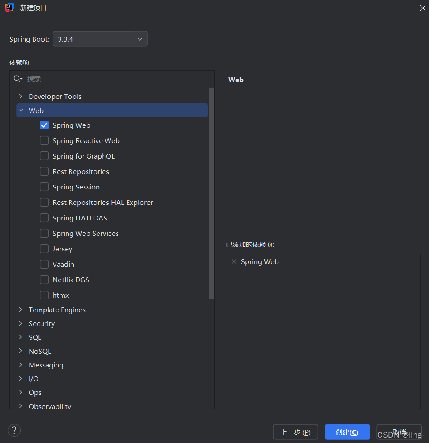429x443 pixels.
Task: Expand the SQL category
Action: tap(21, 337)
